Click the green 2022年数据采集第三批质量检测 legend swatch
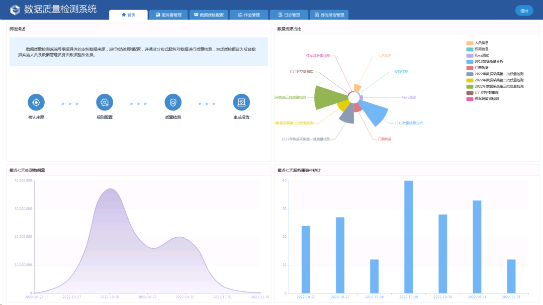Screen dimensions: 543x305 (470, 86)
